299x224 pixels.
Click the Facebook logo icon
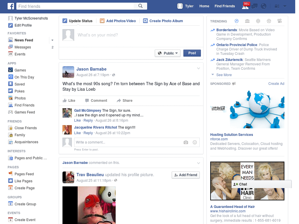click(x=11, y=6)
